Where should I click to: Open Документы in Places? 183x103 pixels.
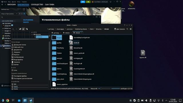(x=17, y=49)
